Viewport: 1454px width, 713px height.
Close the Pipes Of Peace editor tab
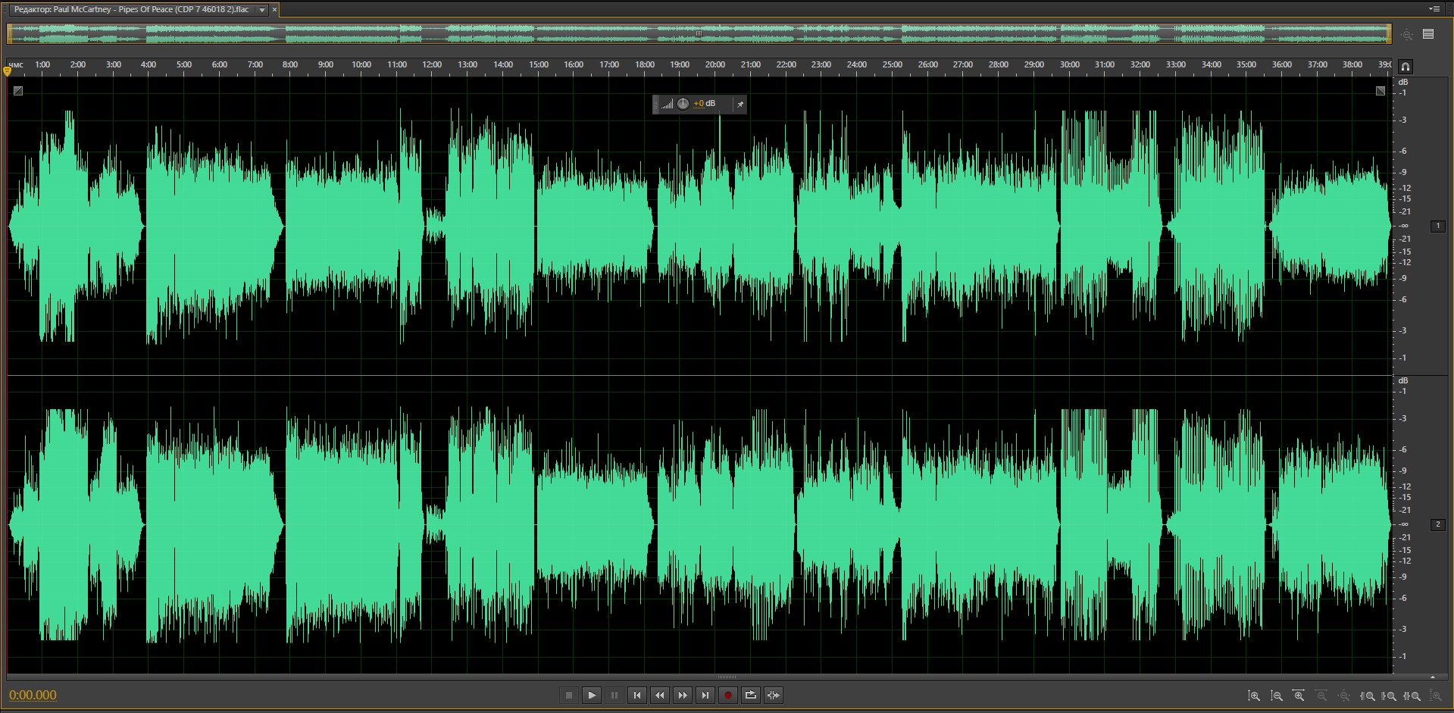click(274, 10)
